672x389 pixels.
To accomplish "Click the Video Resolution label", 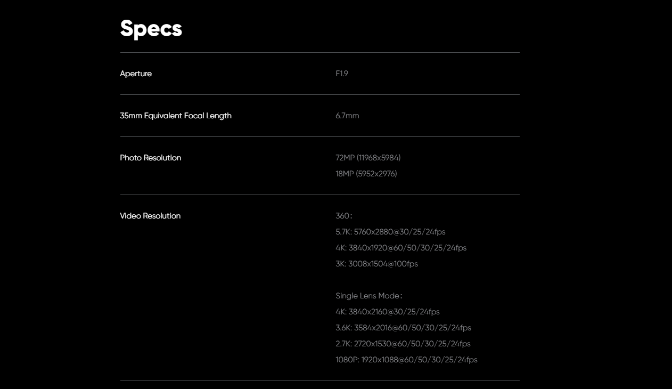I will 150,216.
